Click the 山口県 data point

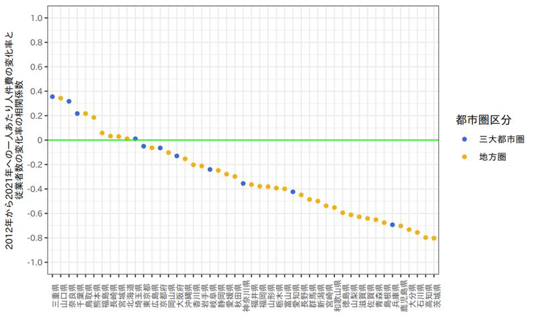[x=60, y=98]
